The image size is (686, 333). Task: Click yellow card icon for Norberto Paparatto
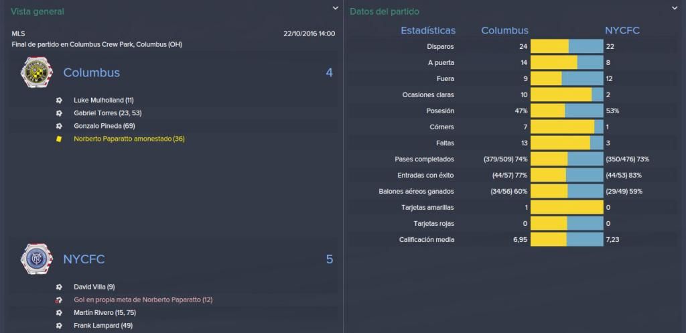(x=59, y=139)
